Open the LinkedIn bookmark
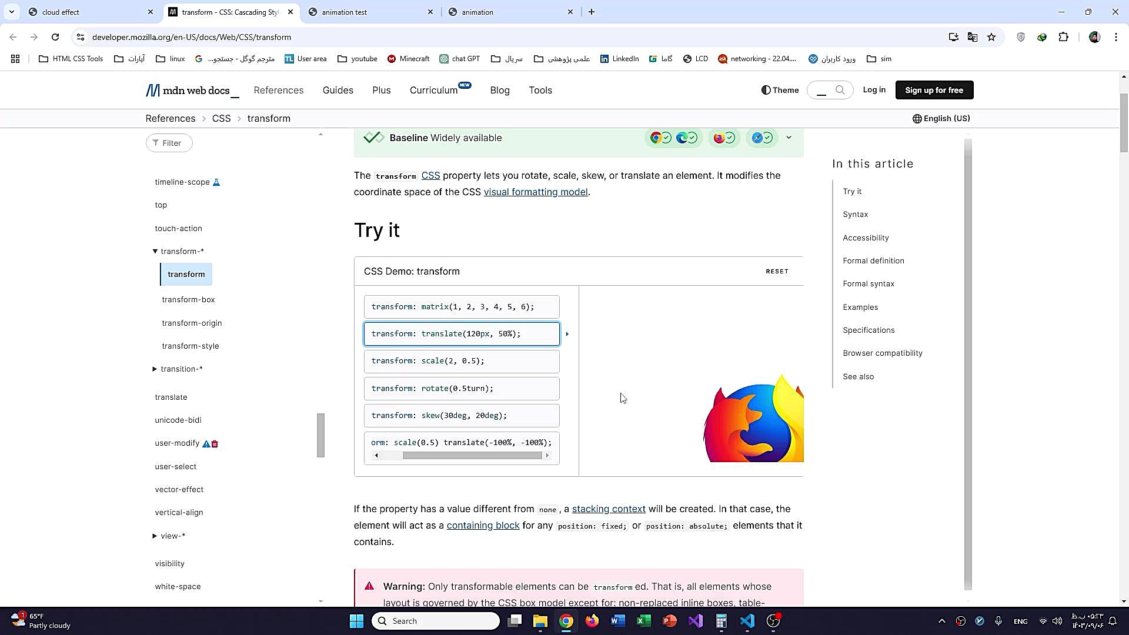Viewport: 1129px width, 635px height. click(619, 59)
